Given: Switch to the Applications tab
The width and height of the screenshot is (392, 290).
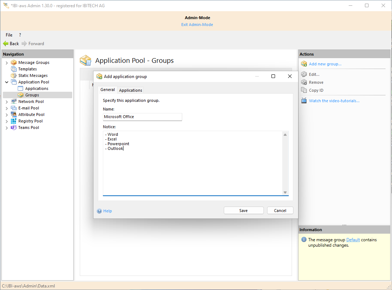Looking at the screenshot, I should click(131, 90).
